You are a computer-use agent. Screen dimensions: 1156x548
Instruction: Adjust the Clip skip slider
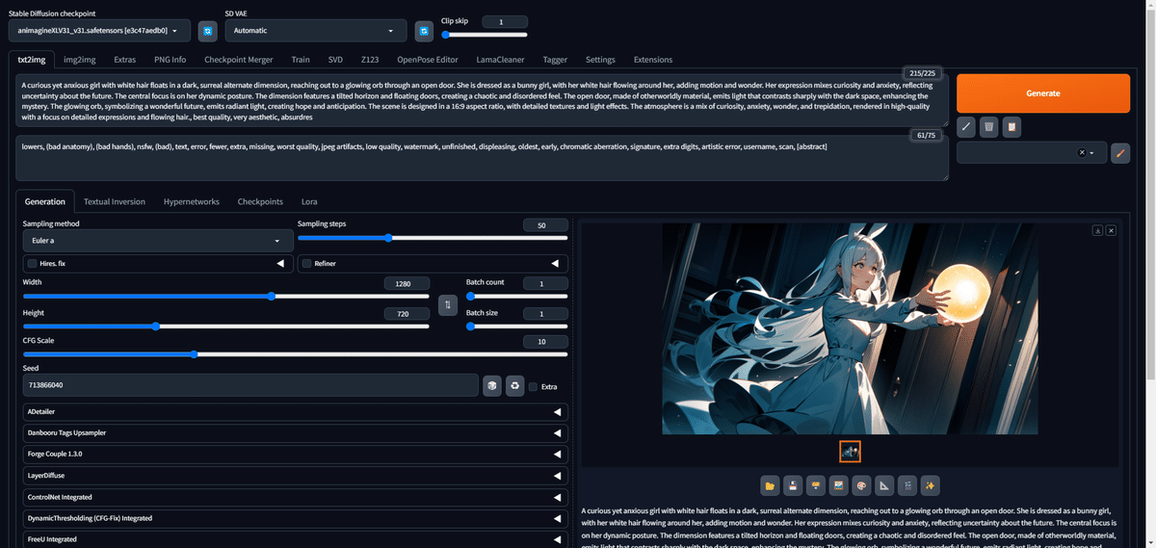coord(485,35)
